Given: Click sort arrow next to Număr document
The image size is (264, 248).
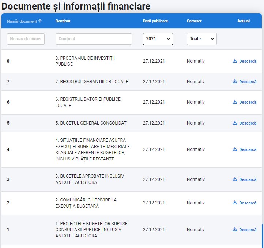Looking at the screenshot, I should coord(40,21).
